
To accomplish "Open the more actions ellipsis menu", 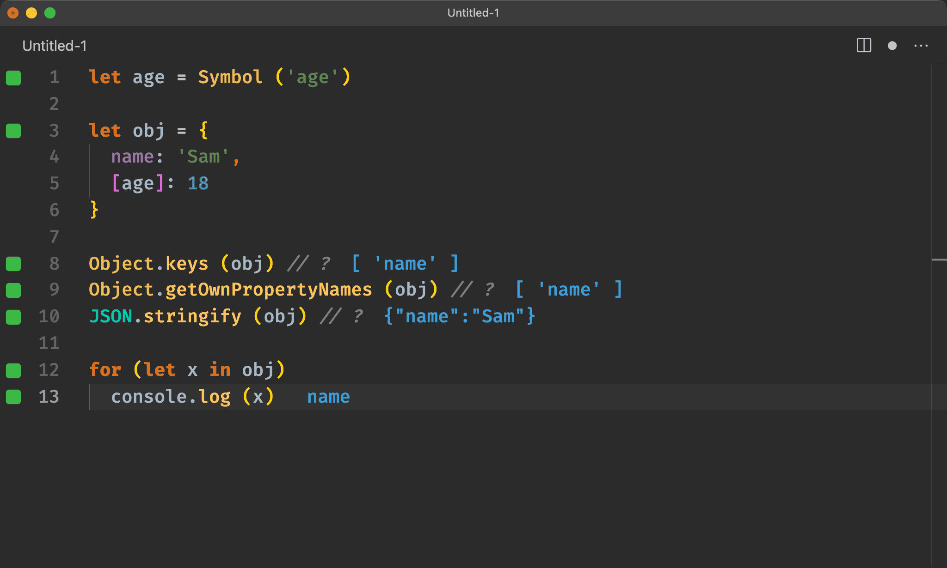I will click(x=921, y=46).
